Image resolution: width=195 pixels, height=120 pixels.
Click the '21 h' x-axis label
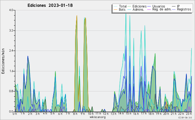pos(174,114)
